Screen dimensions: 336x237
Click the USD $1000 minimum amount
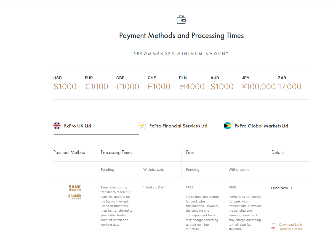point(65,87)
